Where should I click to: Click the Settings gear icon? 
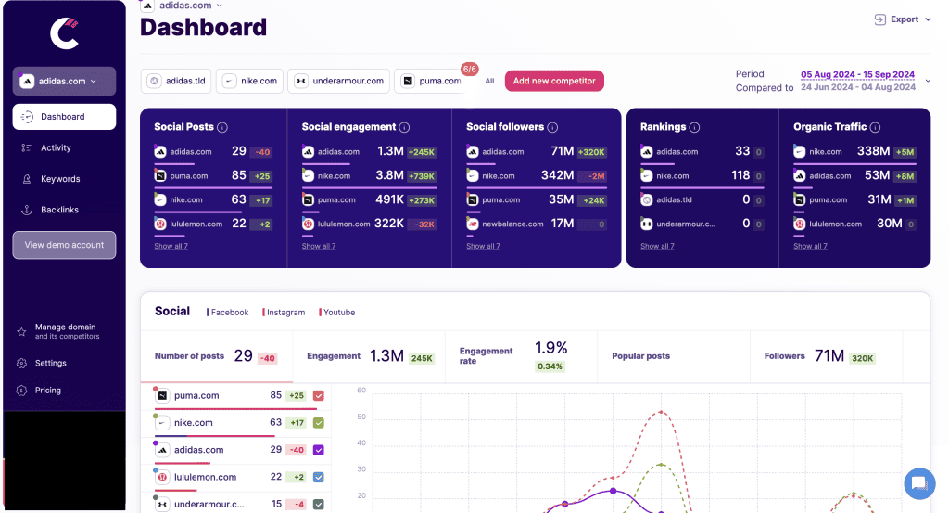22,363
